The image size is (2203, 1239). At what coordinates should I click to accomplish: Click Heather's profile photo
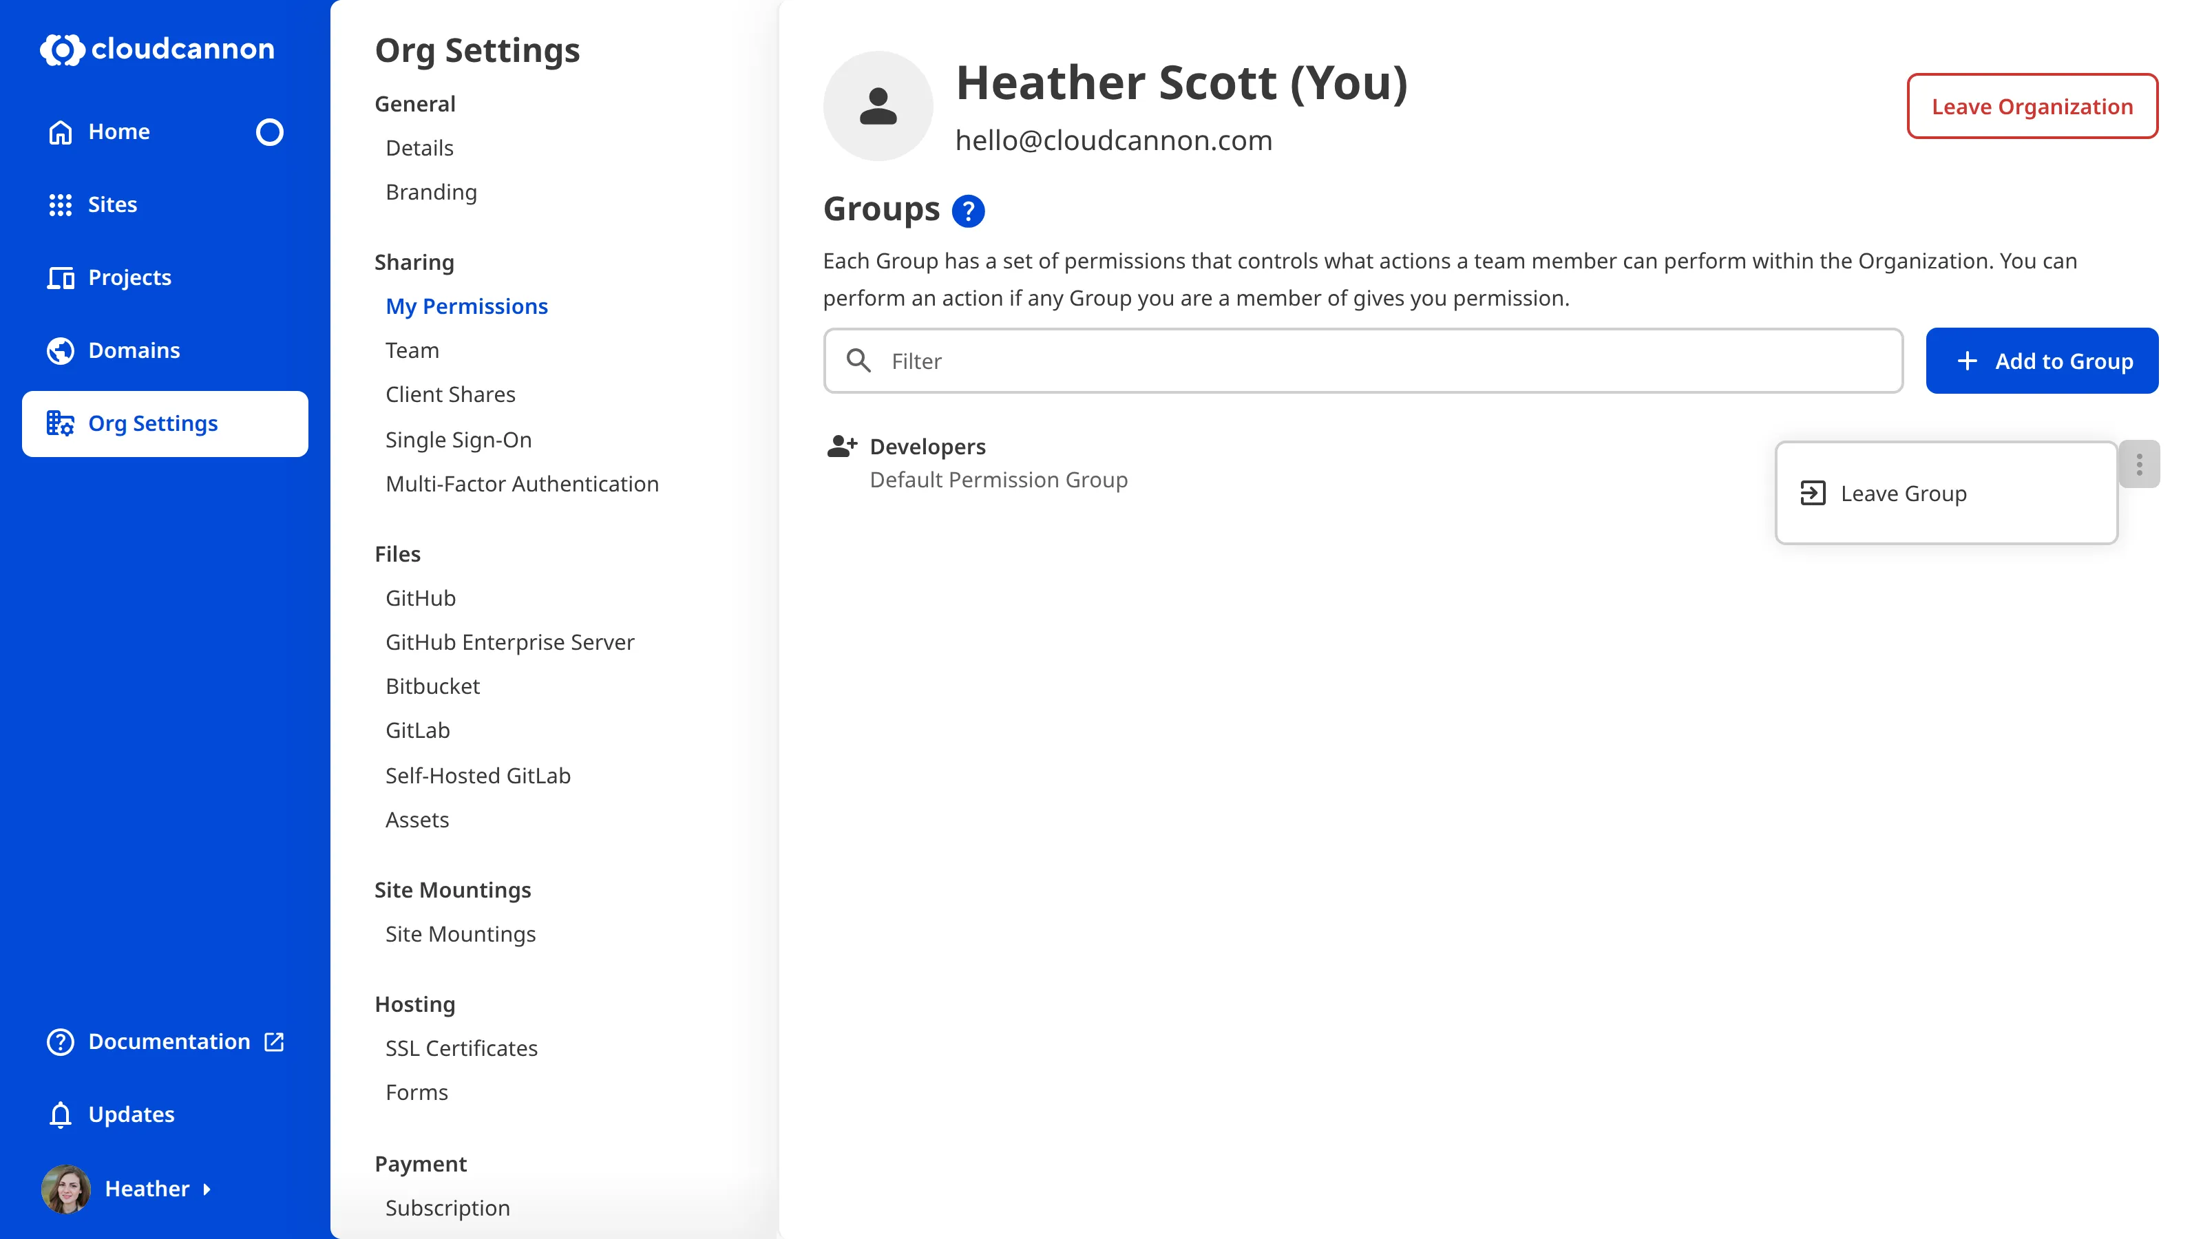66,1189
